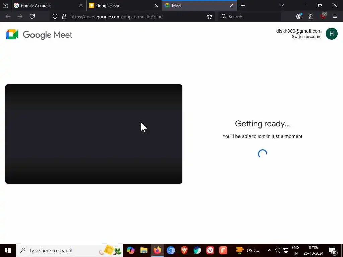
Task: Close the Google Keep tab
Action: 156,5
